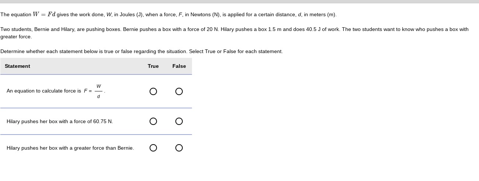Select True for the F = W/d equation statement
The height and width of the screenshot is (181, 479).
pos(153,91)
